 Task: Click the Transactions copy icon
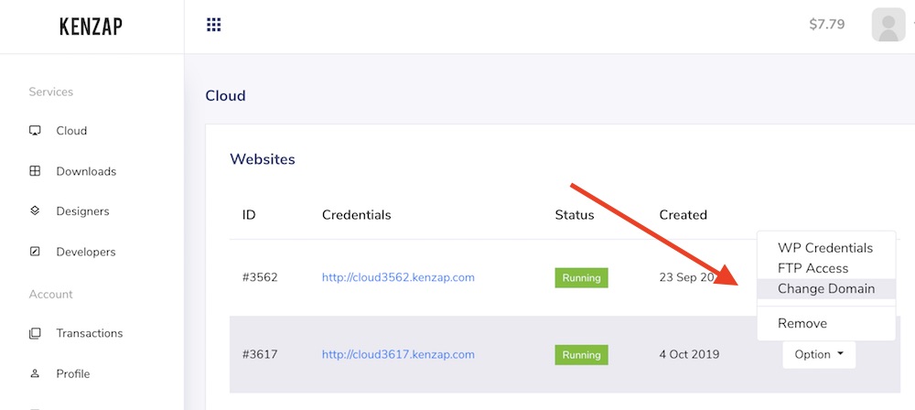pos(35,333)
